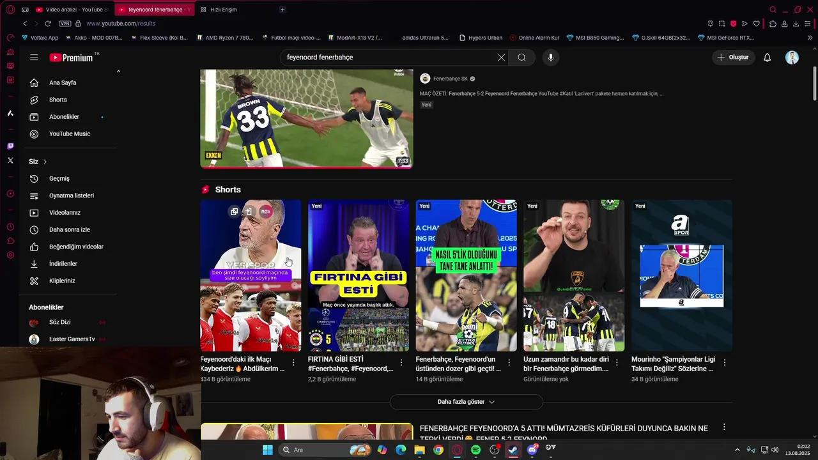Open a new browser tab
Image resolution: width=818 pixels, height=460 pixels.
tap(282, 10)
